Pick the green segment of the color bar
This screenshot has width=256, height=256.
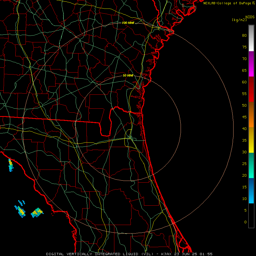point(251,165)
